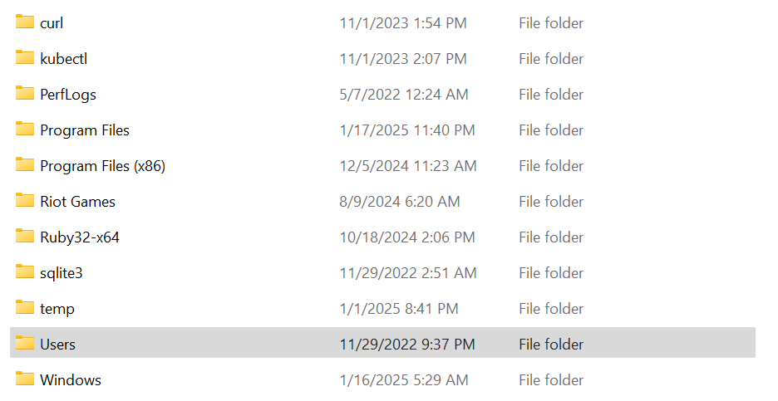This screenshot has width=778, height=401.
Task: Click the PerfLogs folder icon
Action: coord(24,94)
